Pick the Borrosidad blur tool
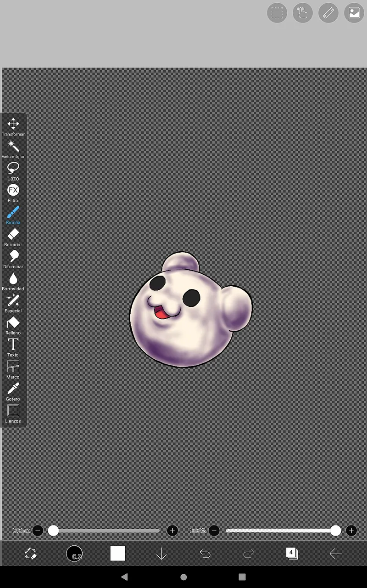Viewport: 367px width, 588px height. pyautogui.click(x=13, y=281)
